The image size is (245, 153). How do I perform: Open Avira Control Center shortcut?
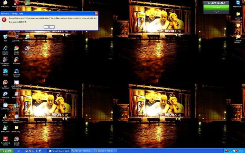[5, 141]
